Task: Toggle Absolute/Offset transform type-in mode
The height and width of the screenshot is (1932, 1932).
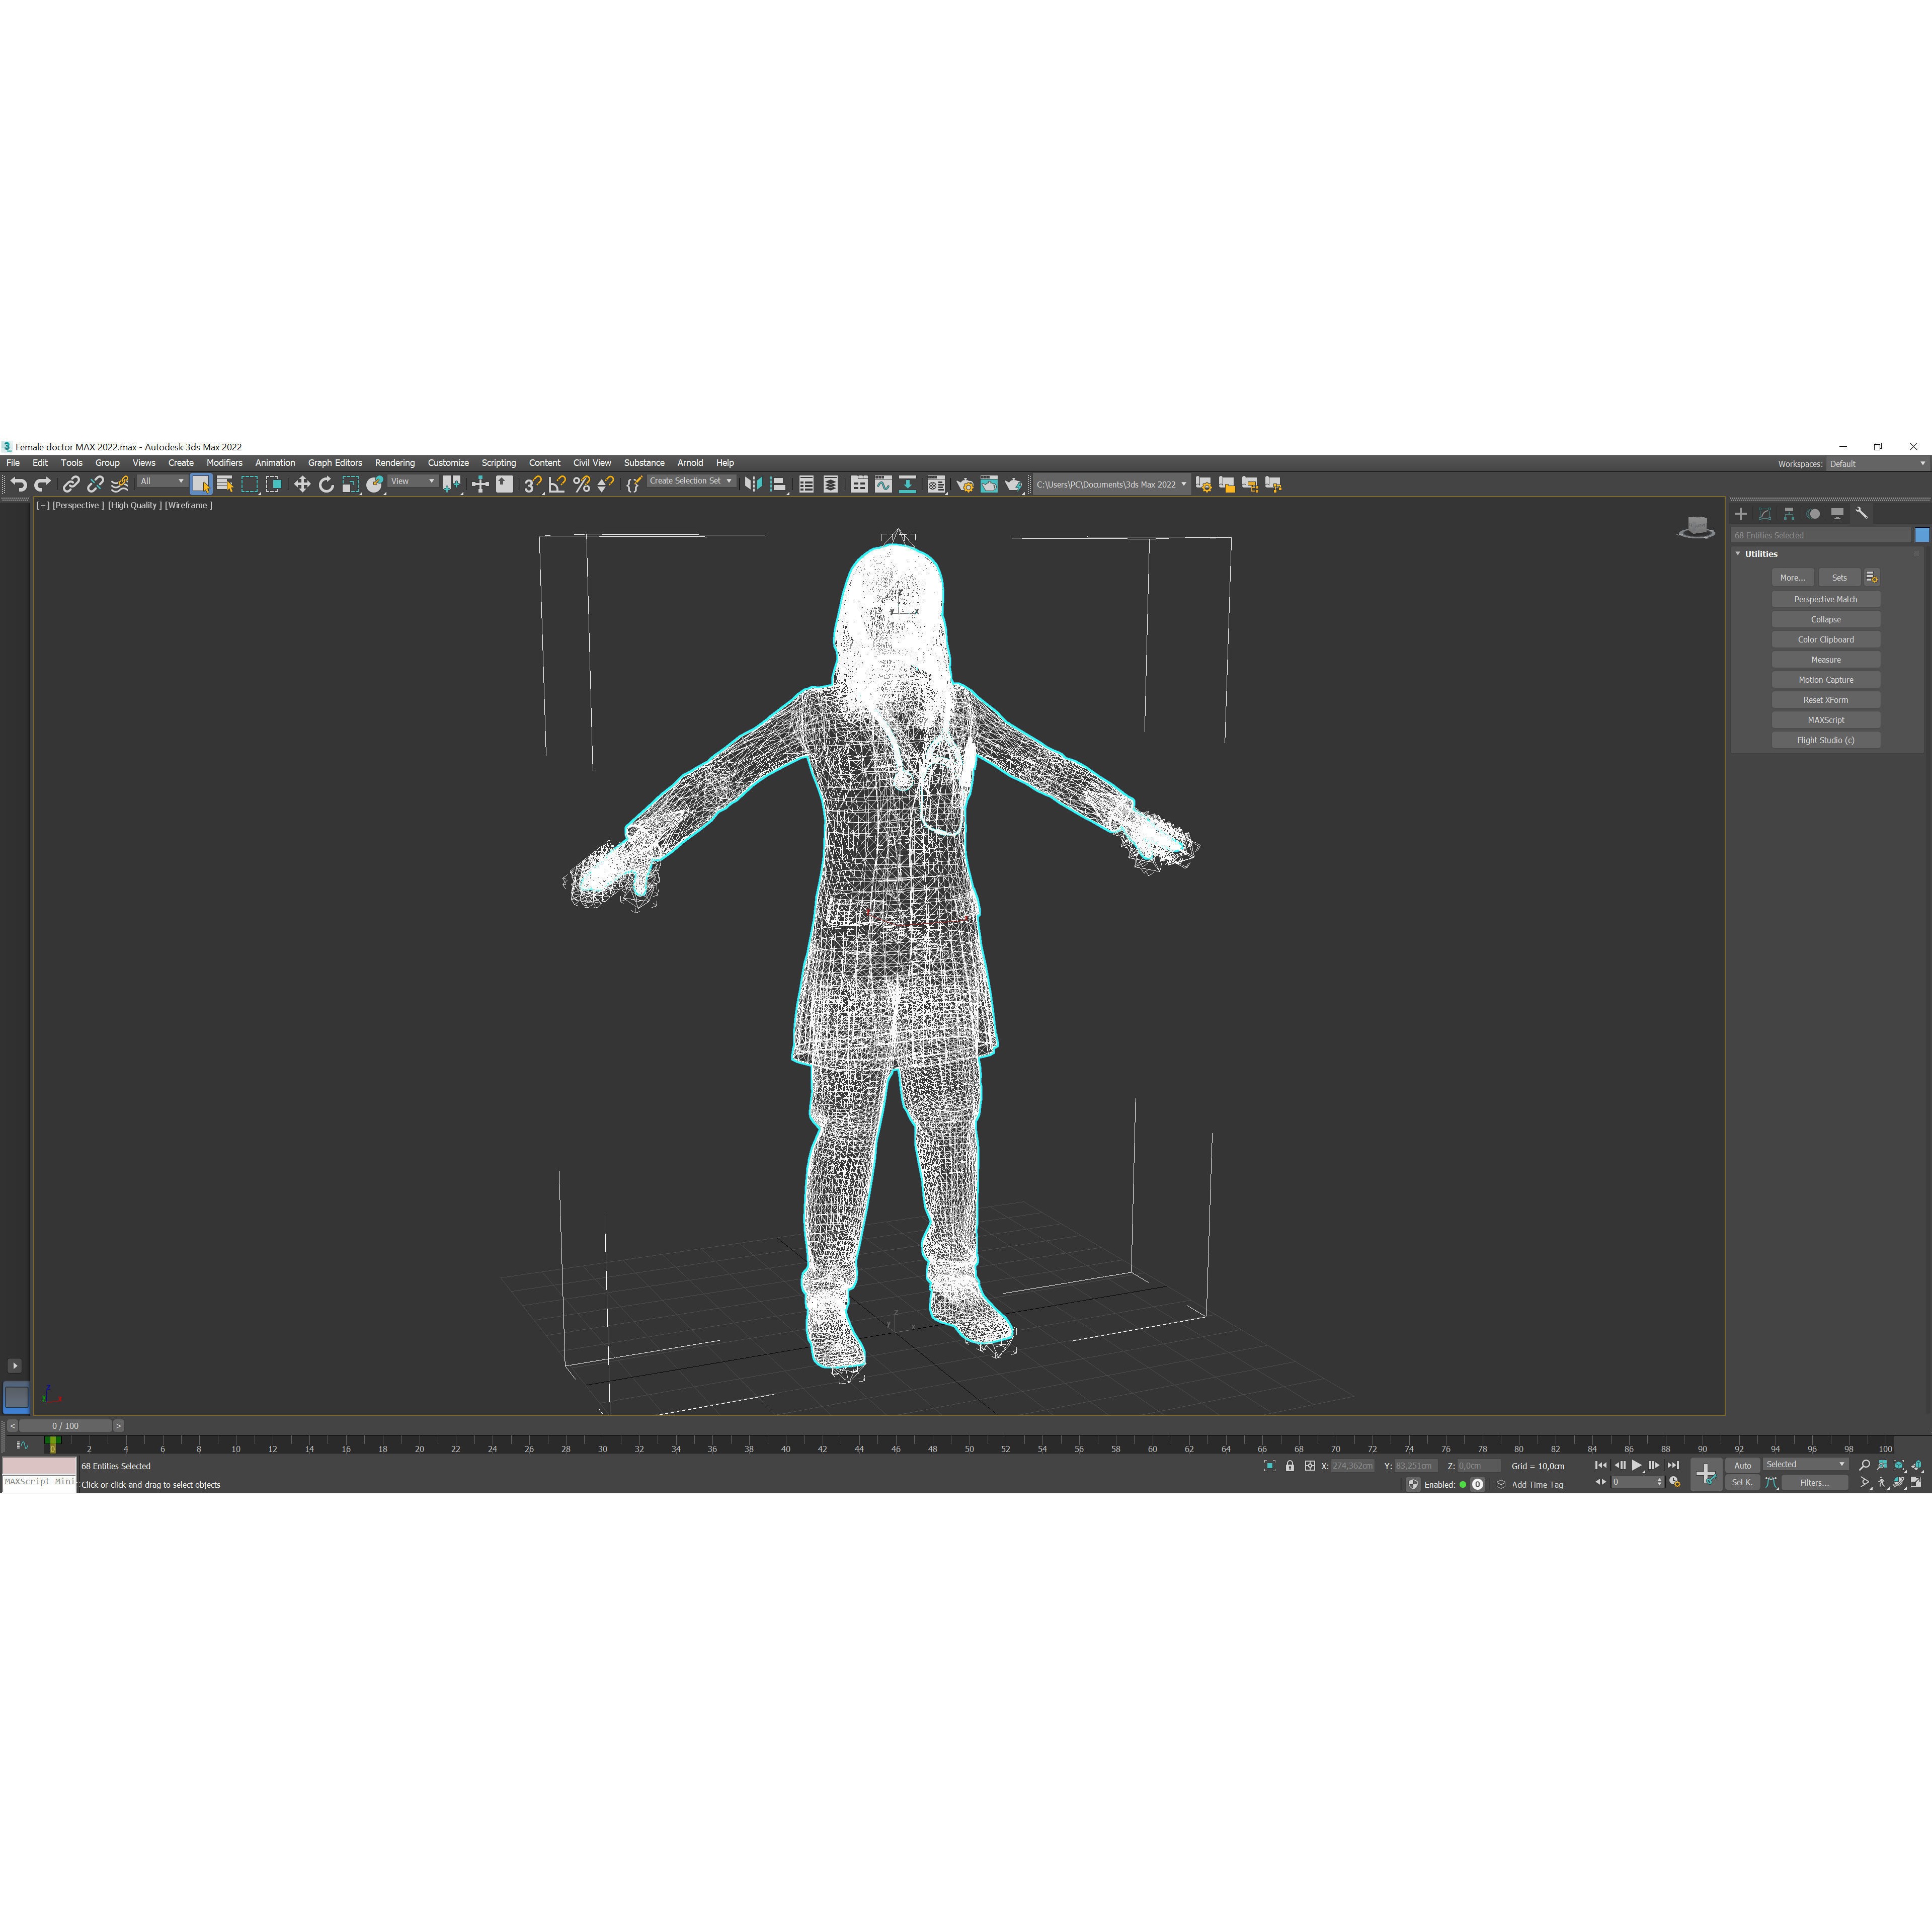Action: (1310, 1466)
